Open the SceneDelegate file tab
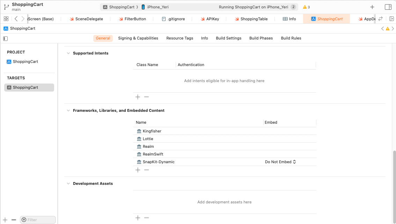Screen dimensions: 396x224 (x=86, y=19)
